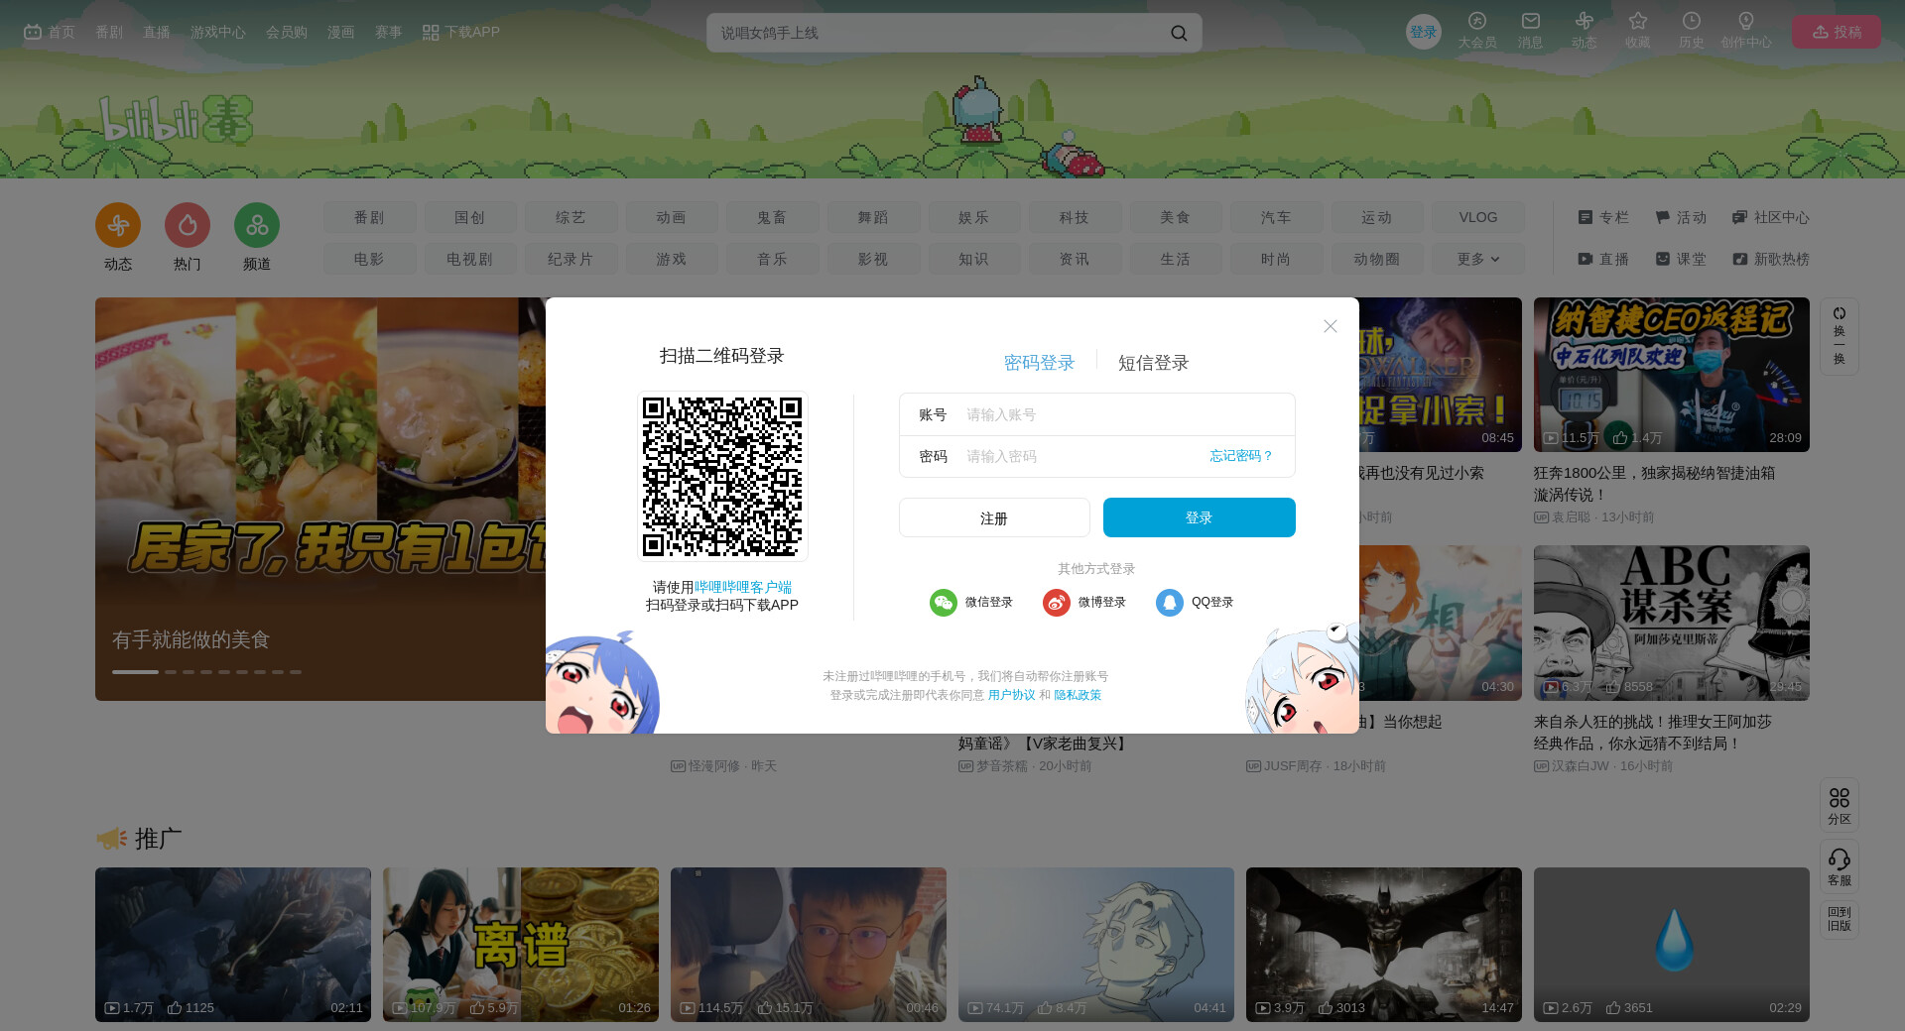Close the login dialog
This screenshot has width=1905, height=1031.
(1331, 326)
